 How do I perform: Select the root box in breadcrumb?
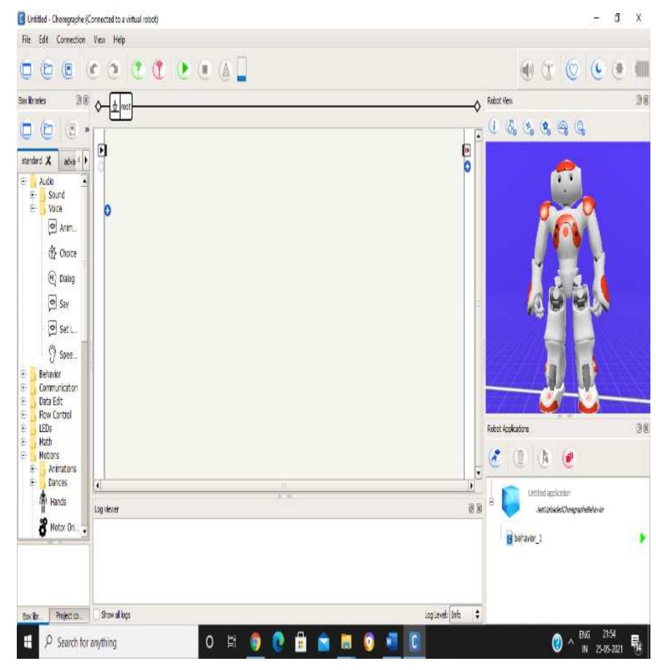(x=121, y=106)
